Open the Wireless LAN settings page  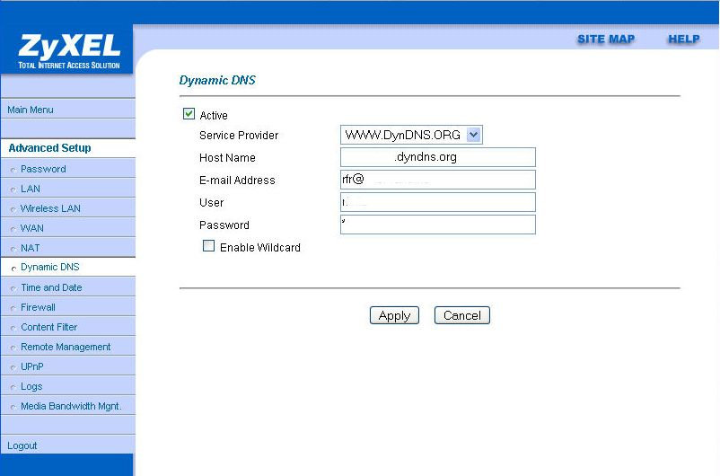point(50,208)
